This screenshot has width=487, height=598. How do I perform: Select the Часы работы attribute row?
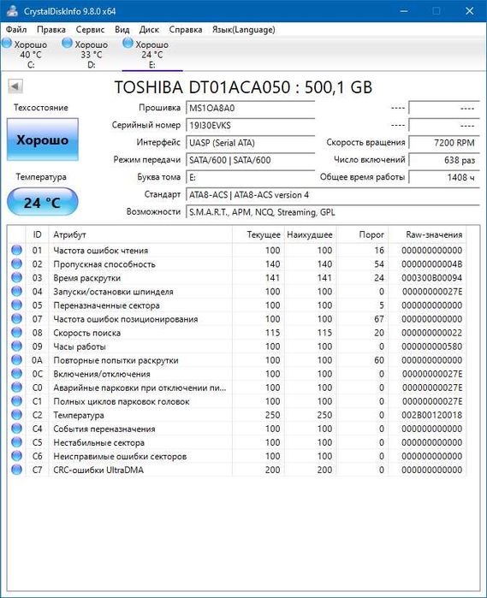(x=236, y=346)
